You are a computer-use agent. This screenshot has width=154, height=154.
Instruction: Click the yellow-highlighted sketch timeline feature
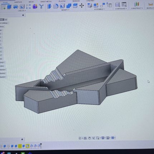(x=20, y=146)
